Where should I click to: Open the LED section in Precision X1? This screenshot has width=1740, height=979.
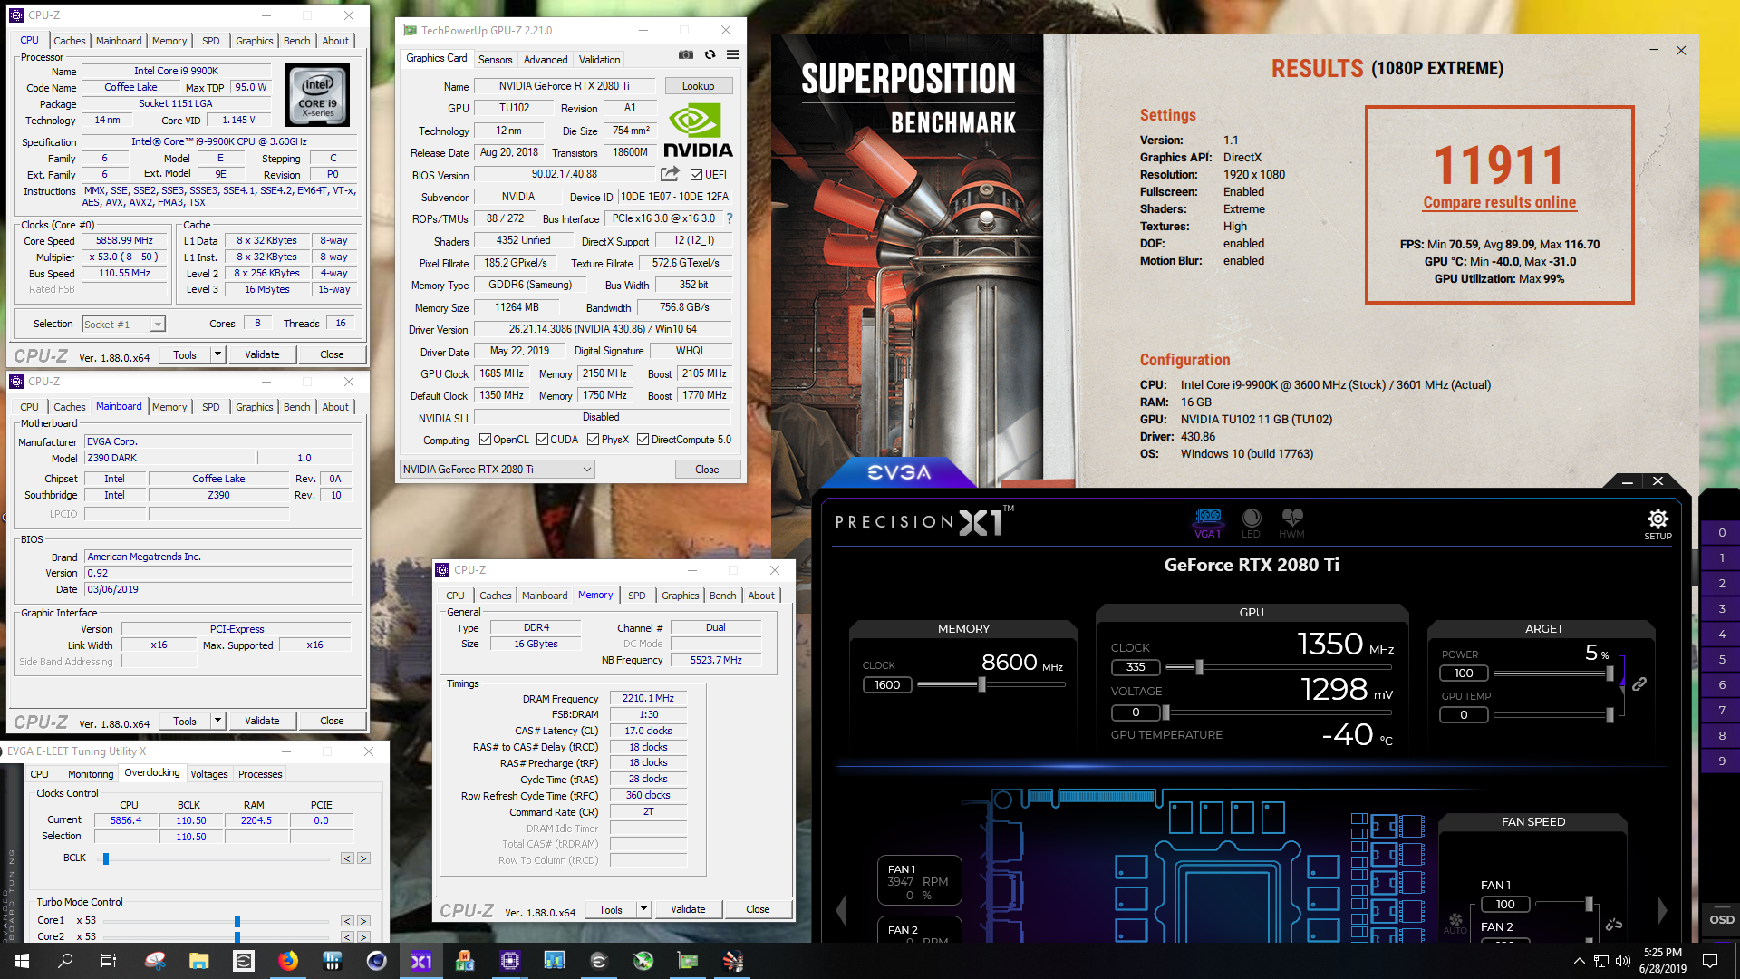(x=1251, y=523)
